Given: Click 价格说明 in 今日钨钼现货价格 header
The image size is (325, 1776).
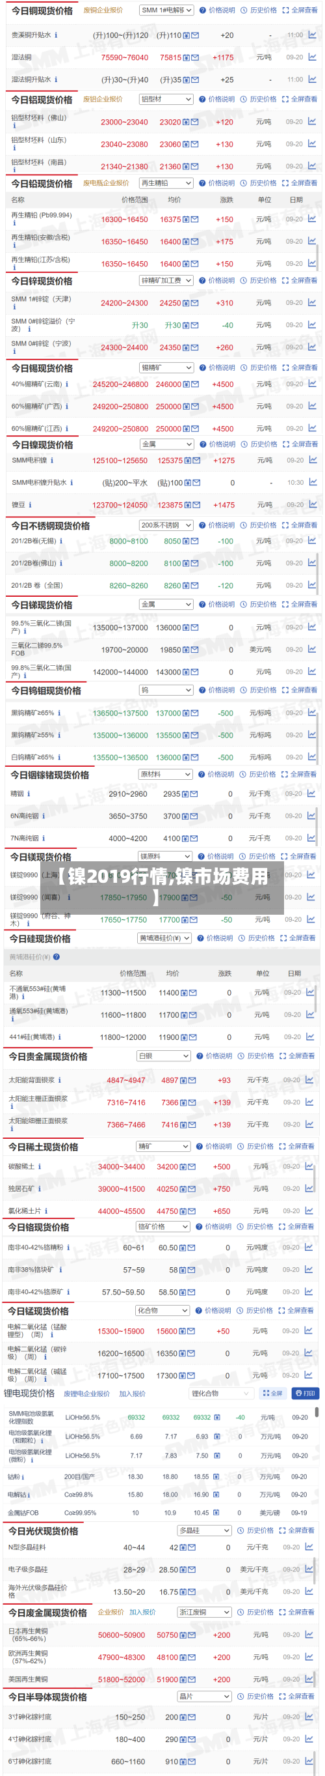Looking at the screenshot, I should [x=222, y=689].
